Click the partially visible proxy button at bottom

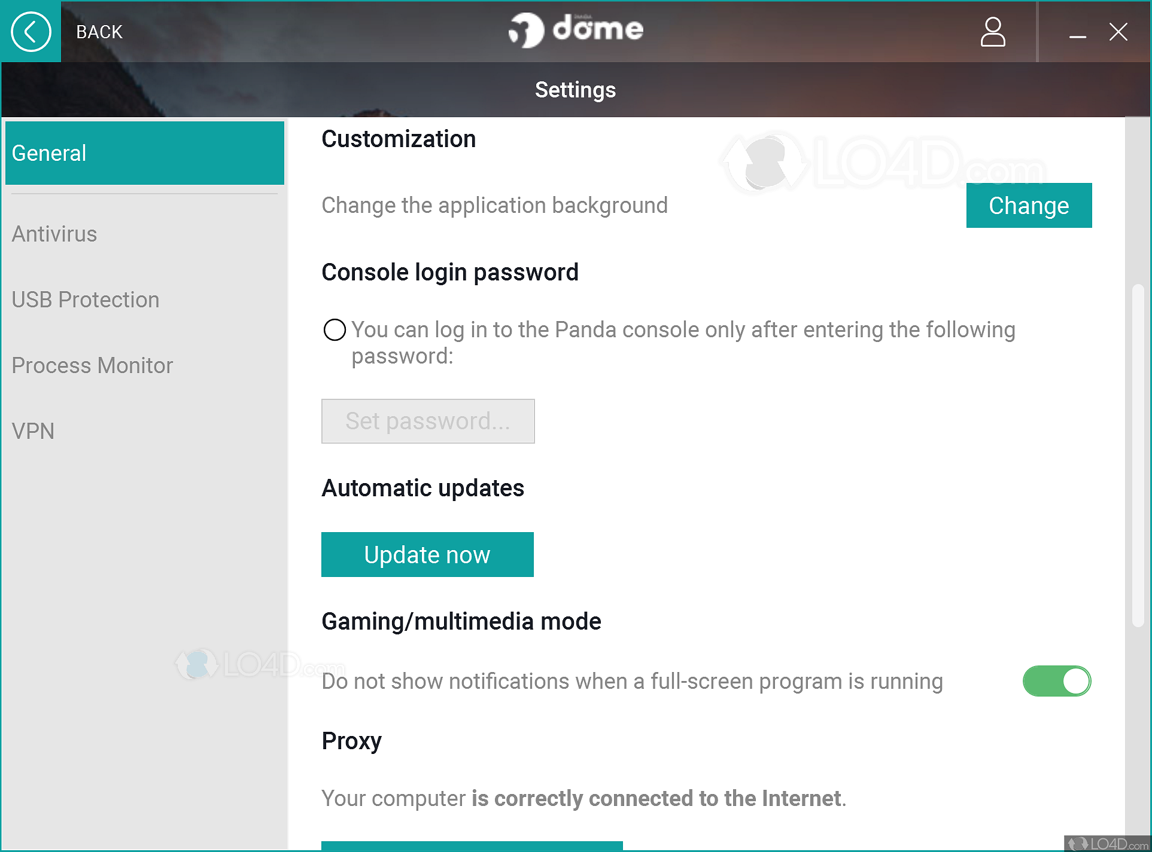pos(472,846)
